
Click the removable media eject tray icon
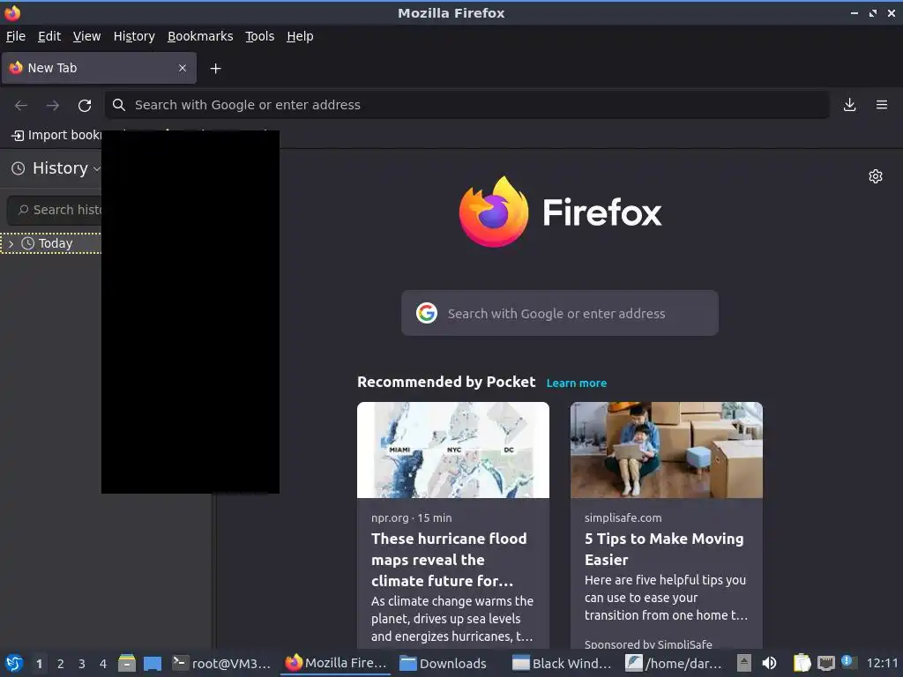[744, 663]
